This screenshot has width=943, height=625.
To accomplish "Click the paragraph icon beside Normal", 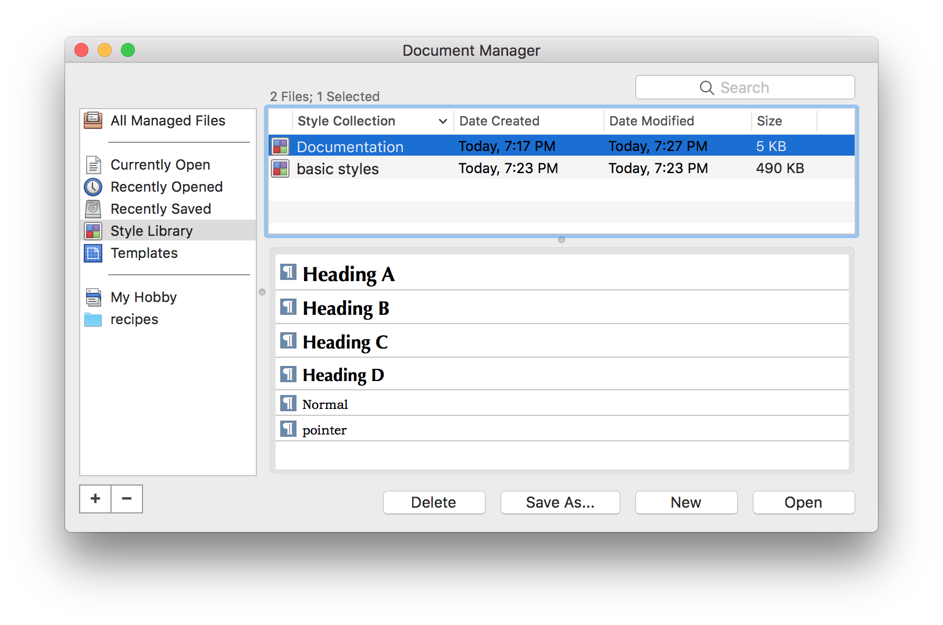I will click(x=288, y=403).
